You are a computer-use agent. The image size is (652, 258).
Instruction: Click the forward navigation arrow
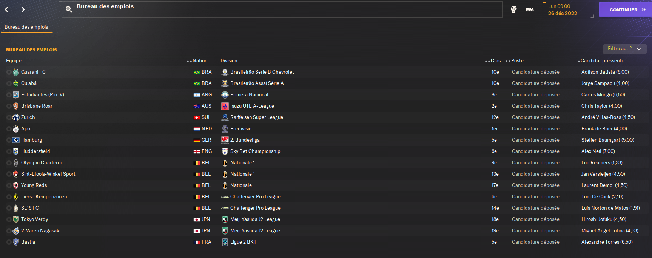coord(23,9)
